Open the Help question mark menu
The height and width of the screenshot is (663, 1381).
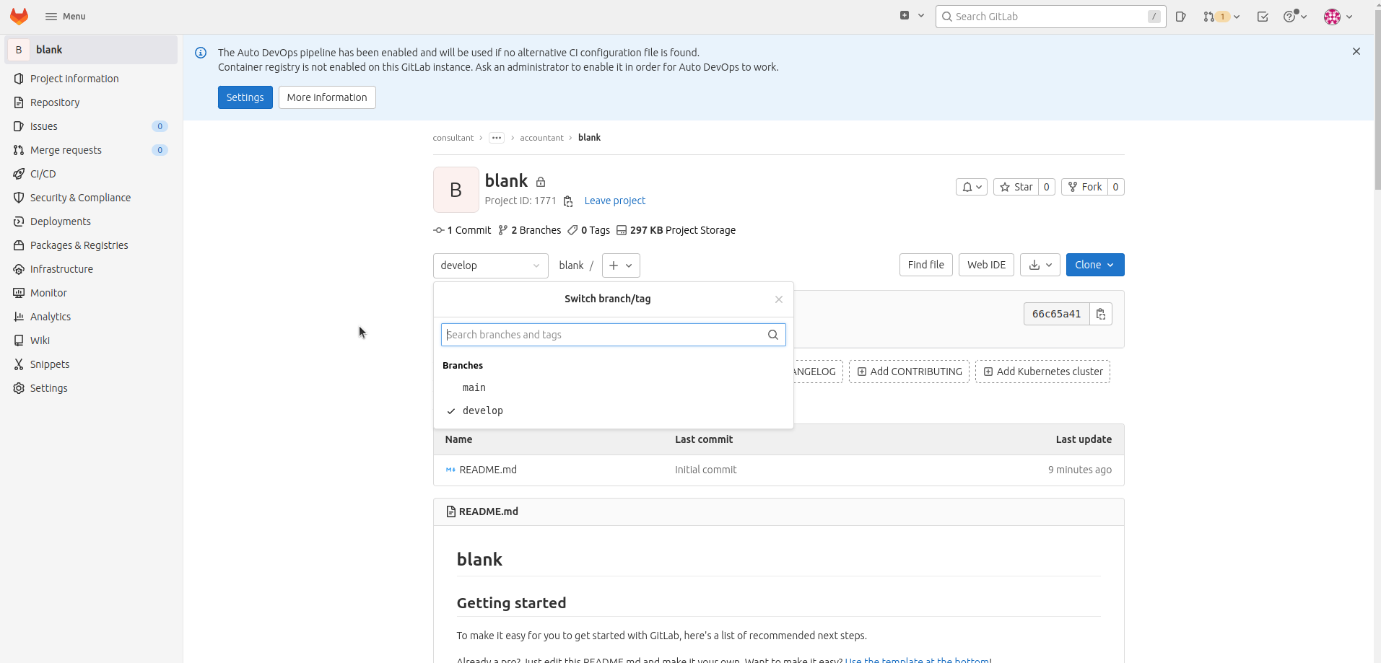[1295, 17]
